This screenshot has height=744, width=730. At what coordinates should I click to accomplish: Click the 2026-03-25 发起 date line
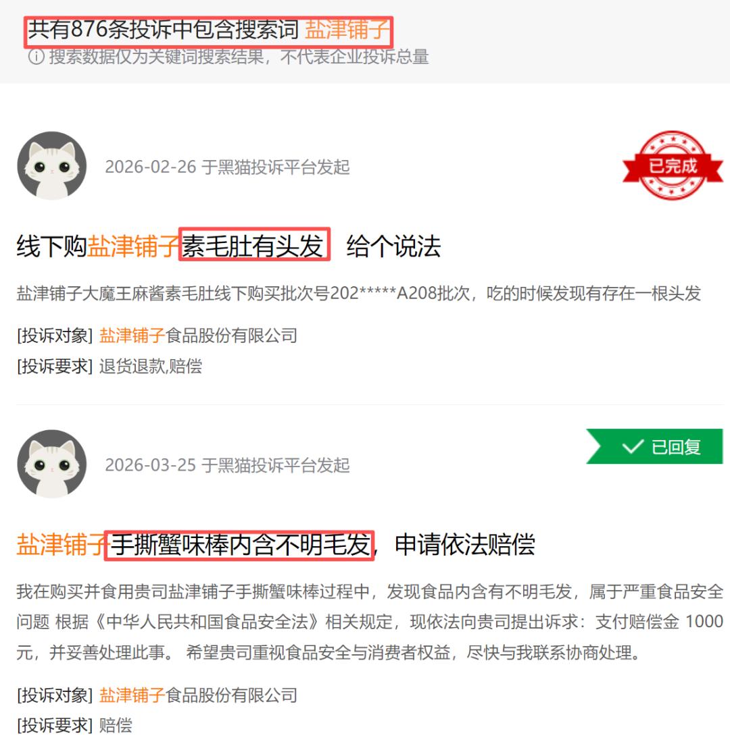227,465
